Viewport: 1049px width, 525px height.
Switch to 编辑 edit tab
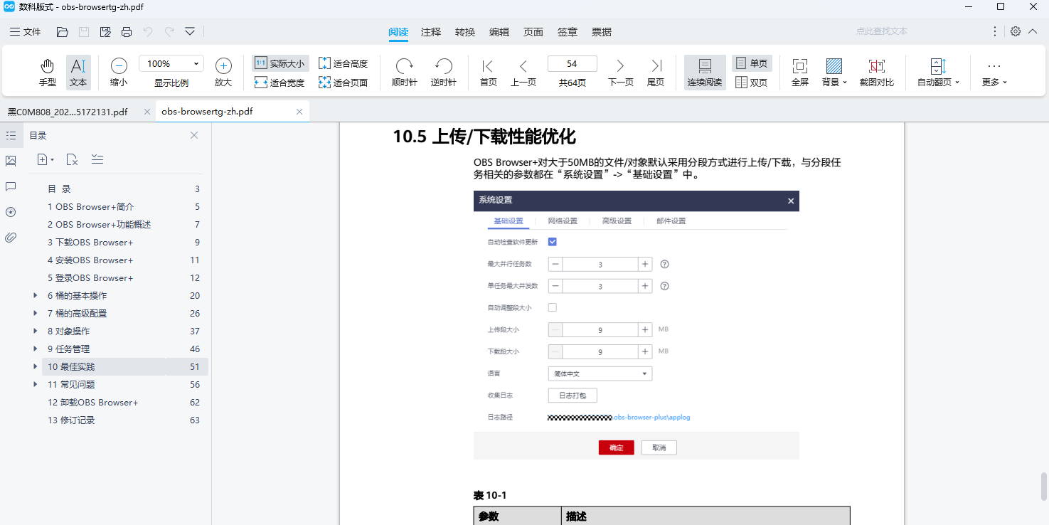click(499, 32)
